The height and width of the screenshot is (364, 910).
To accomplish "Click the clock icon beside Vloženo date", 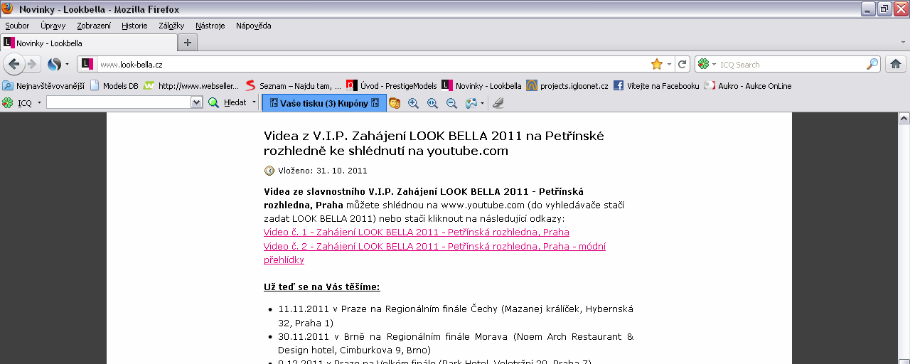I will point(269,171).
